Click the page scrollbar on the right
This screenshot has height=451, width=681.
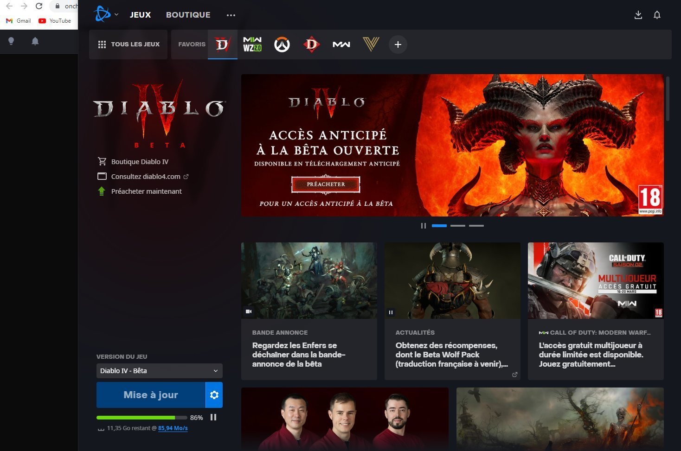(x=668, y=99)
